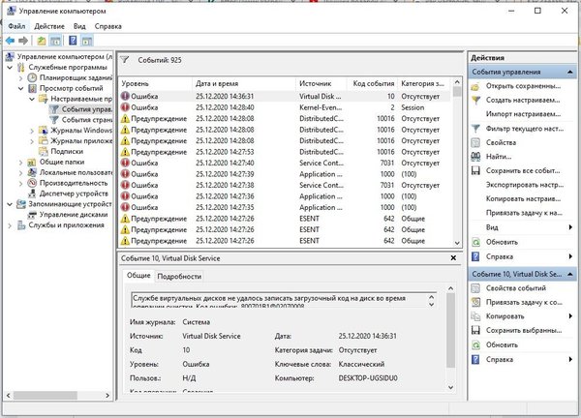Select Диспетчер устройств in the left tree
This screenshot has width=581, height=418.
pyautogui.click(x=74, y=194)
